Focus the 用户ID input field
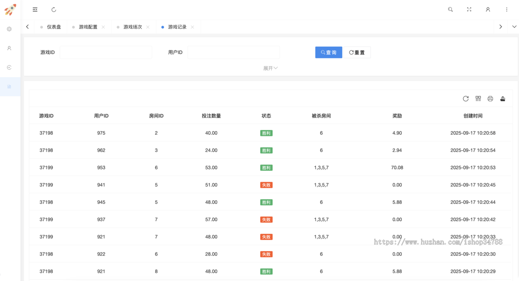This screenshot has width=519, height=281. pyautogui.click(x=234, y=52)
